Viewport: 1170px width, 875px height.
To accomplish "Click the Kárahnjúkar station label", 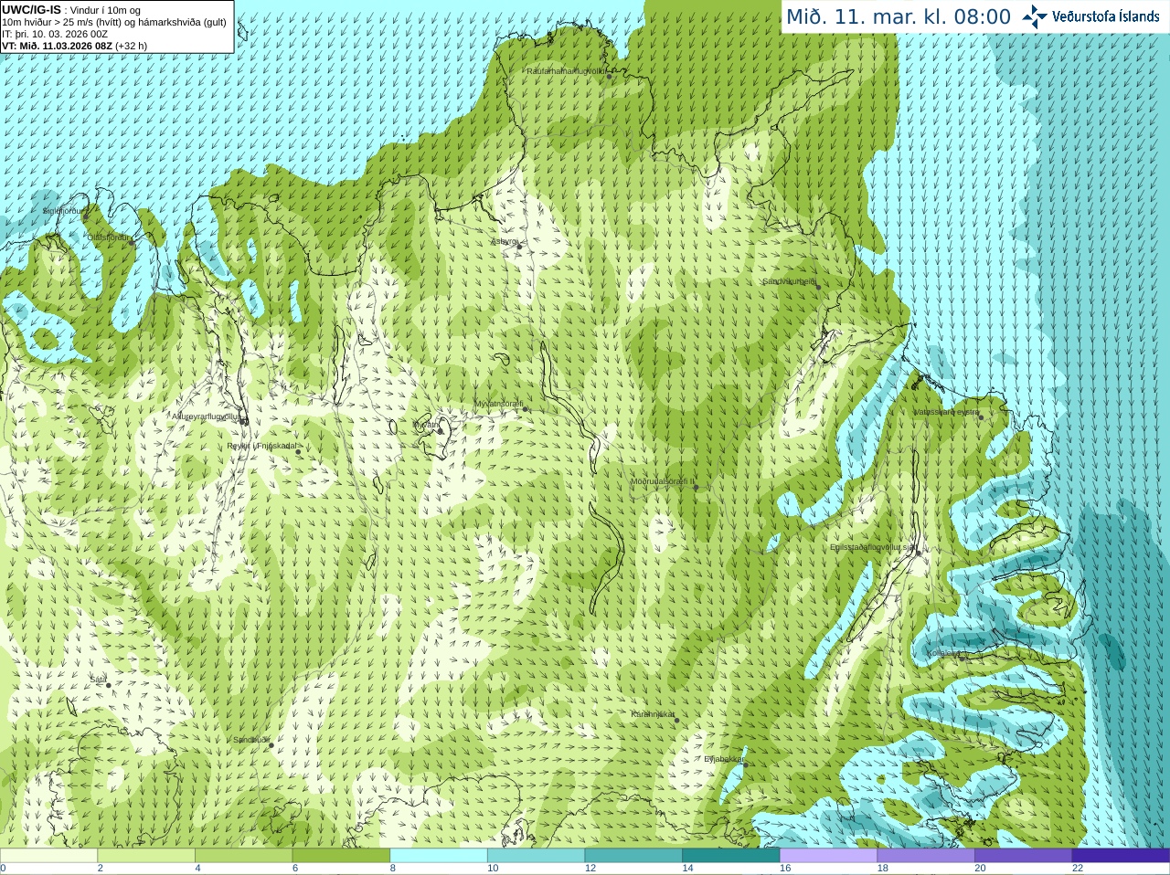I will pos(653,714).
